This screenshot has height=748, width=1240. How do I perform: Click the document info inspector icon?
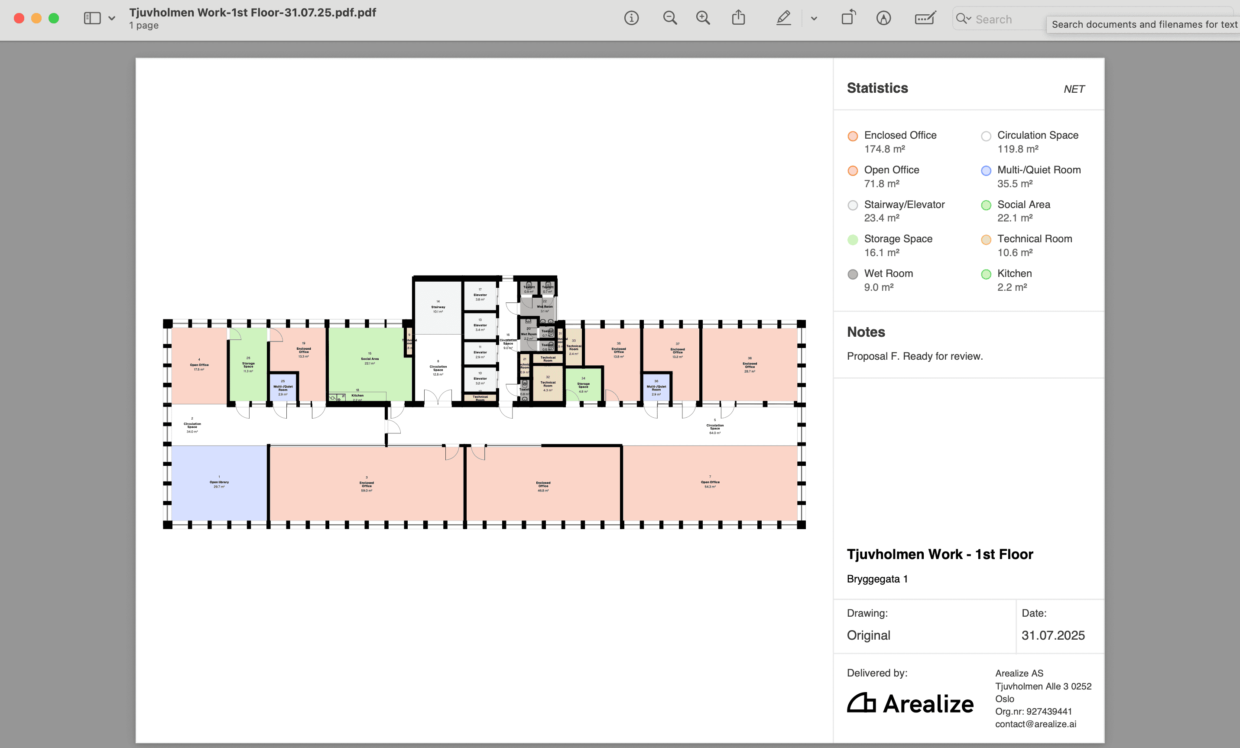tap(631, 19)
